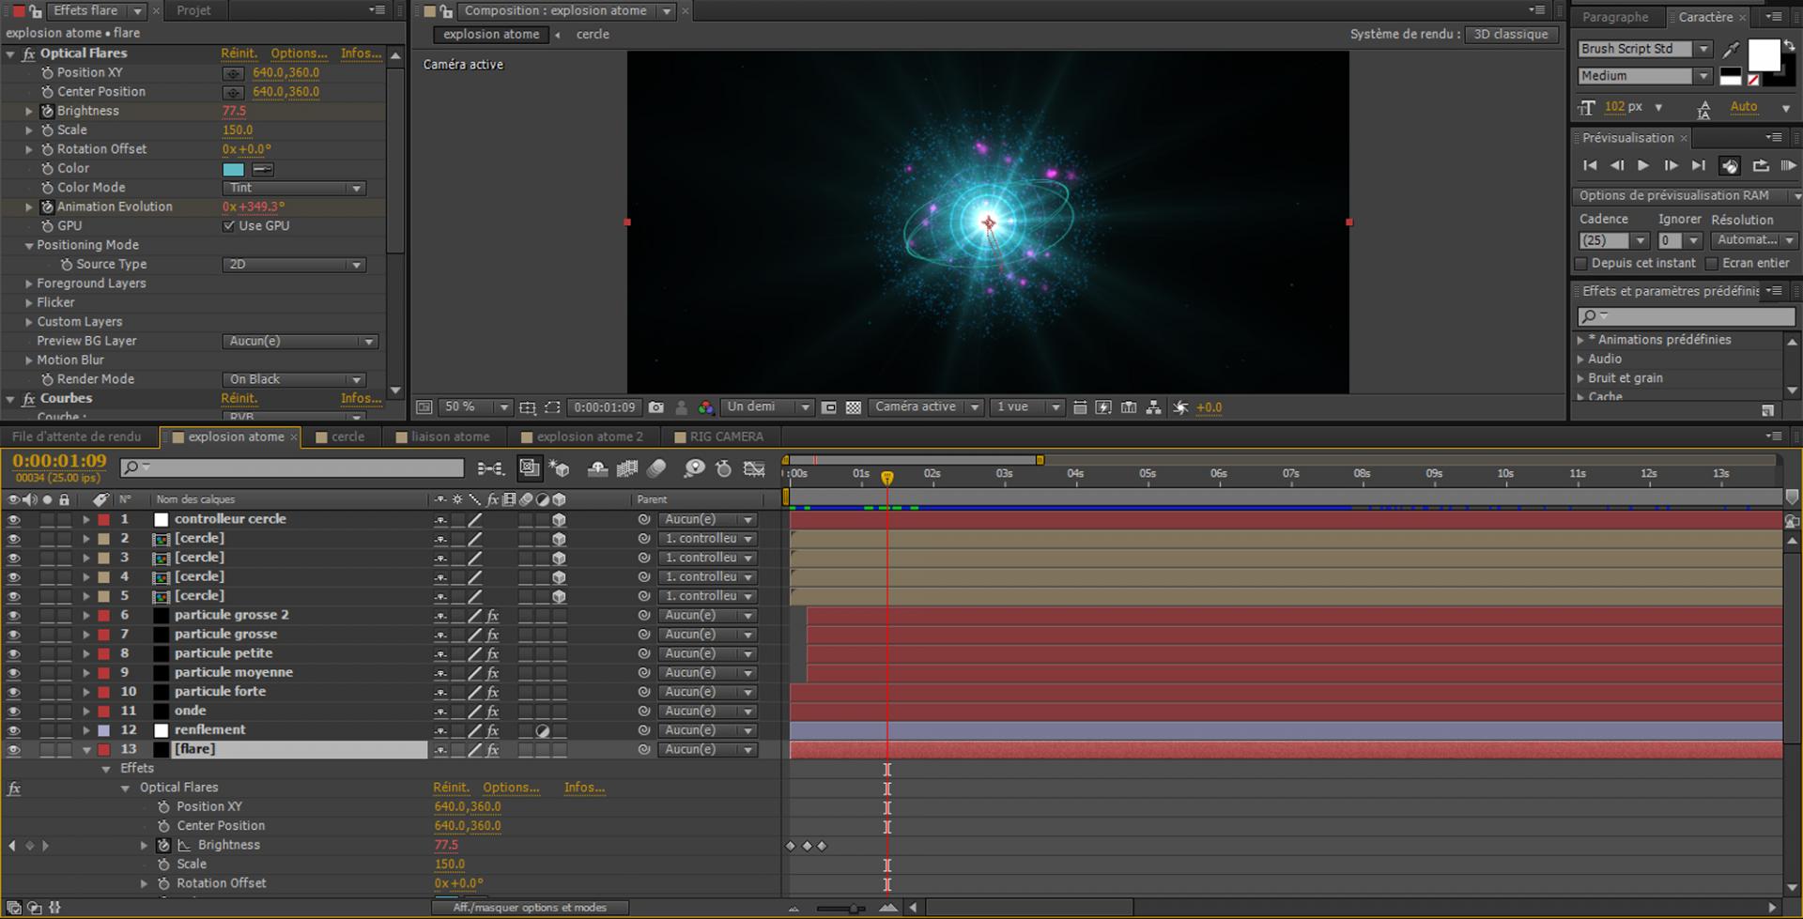The height and width of the screenshot is (919, 1803).
Task: Hide the renflement layer with eye icon
Action: [13, 730]
